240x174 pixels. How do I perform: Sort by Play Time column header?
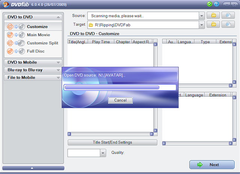[x=101, y=42]
